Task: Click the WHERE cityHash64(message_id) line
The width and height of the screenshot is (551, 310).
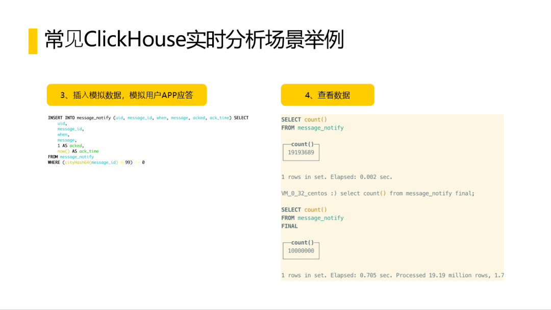Action: click(96, 163)
